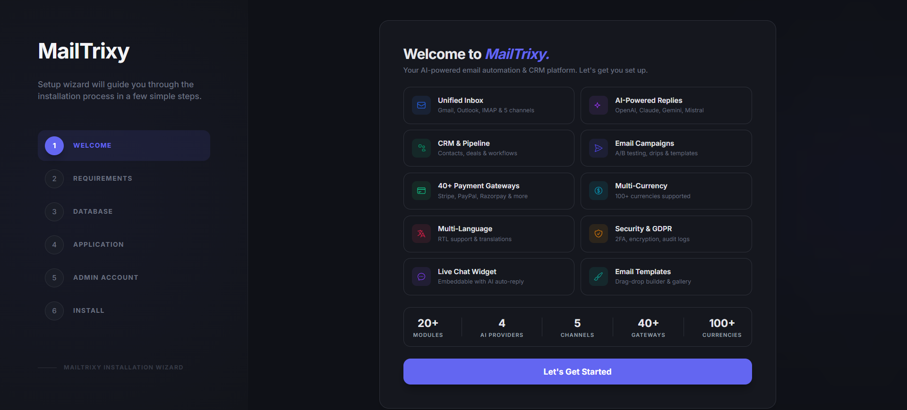Click 'Gmail, Outlook, IMAP & 5 channels' text

point(486,110)
